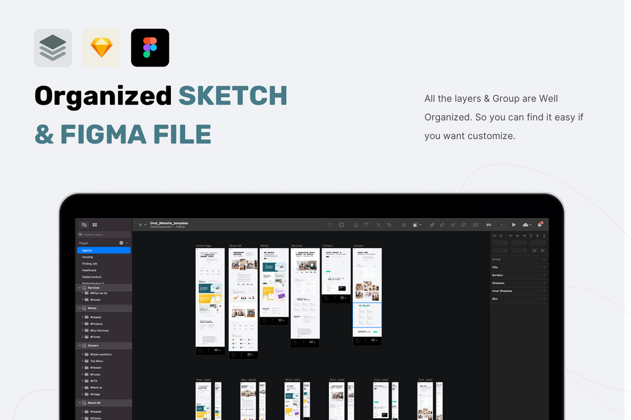
Task: Click the Difference boolean toolbar icon
Action: click(x=463, y=224)
